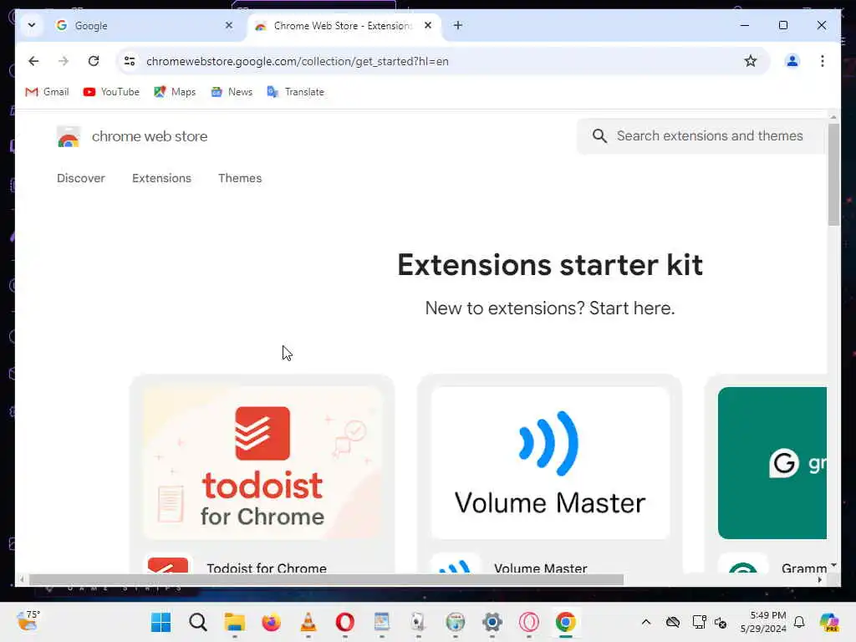
Task: Switch to the Google tab
Action: [x=142, y=26]
